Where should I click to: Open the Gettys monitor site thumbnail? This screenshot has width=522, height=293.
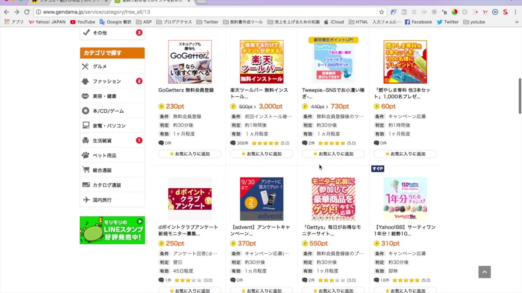pos(333,199)
